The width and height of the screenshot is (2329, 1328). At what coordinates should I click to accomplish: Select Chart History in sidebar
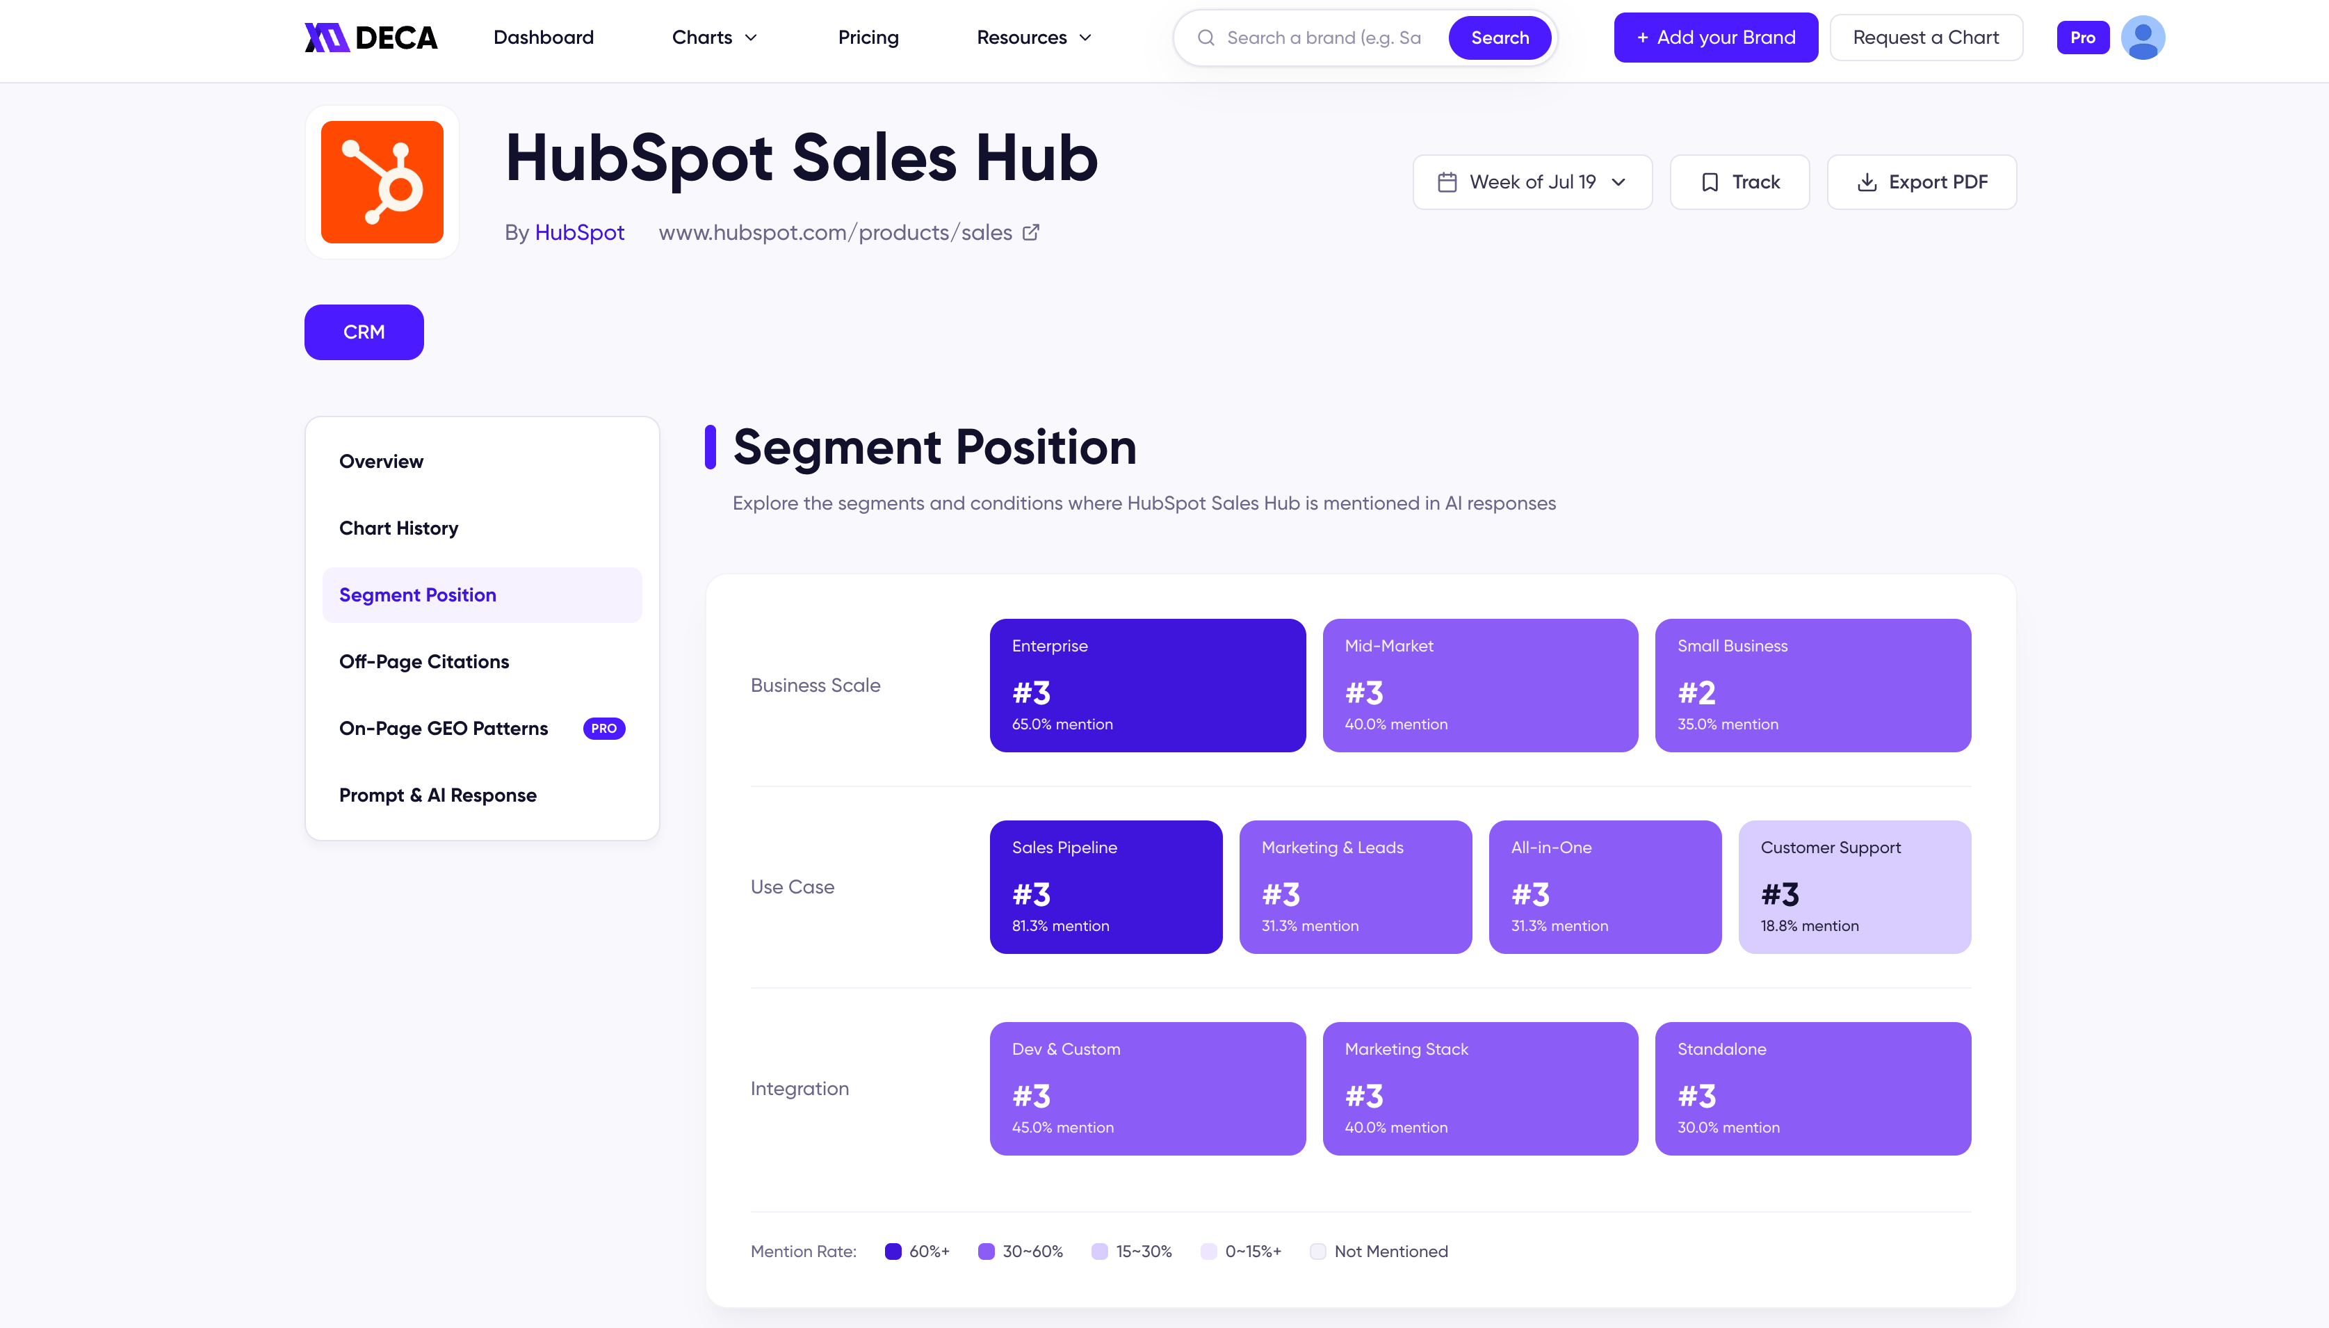click(x=482, y=528)
